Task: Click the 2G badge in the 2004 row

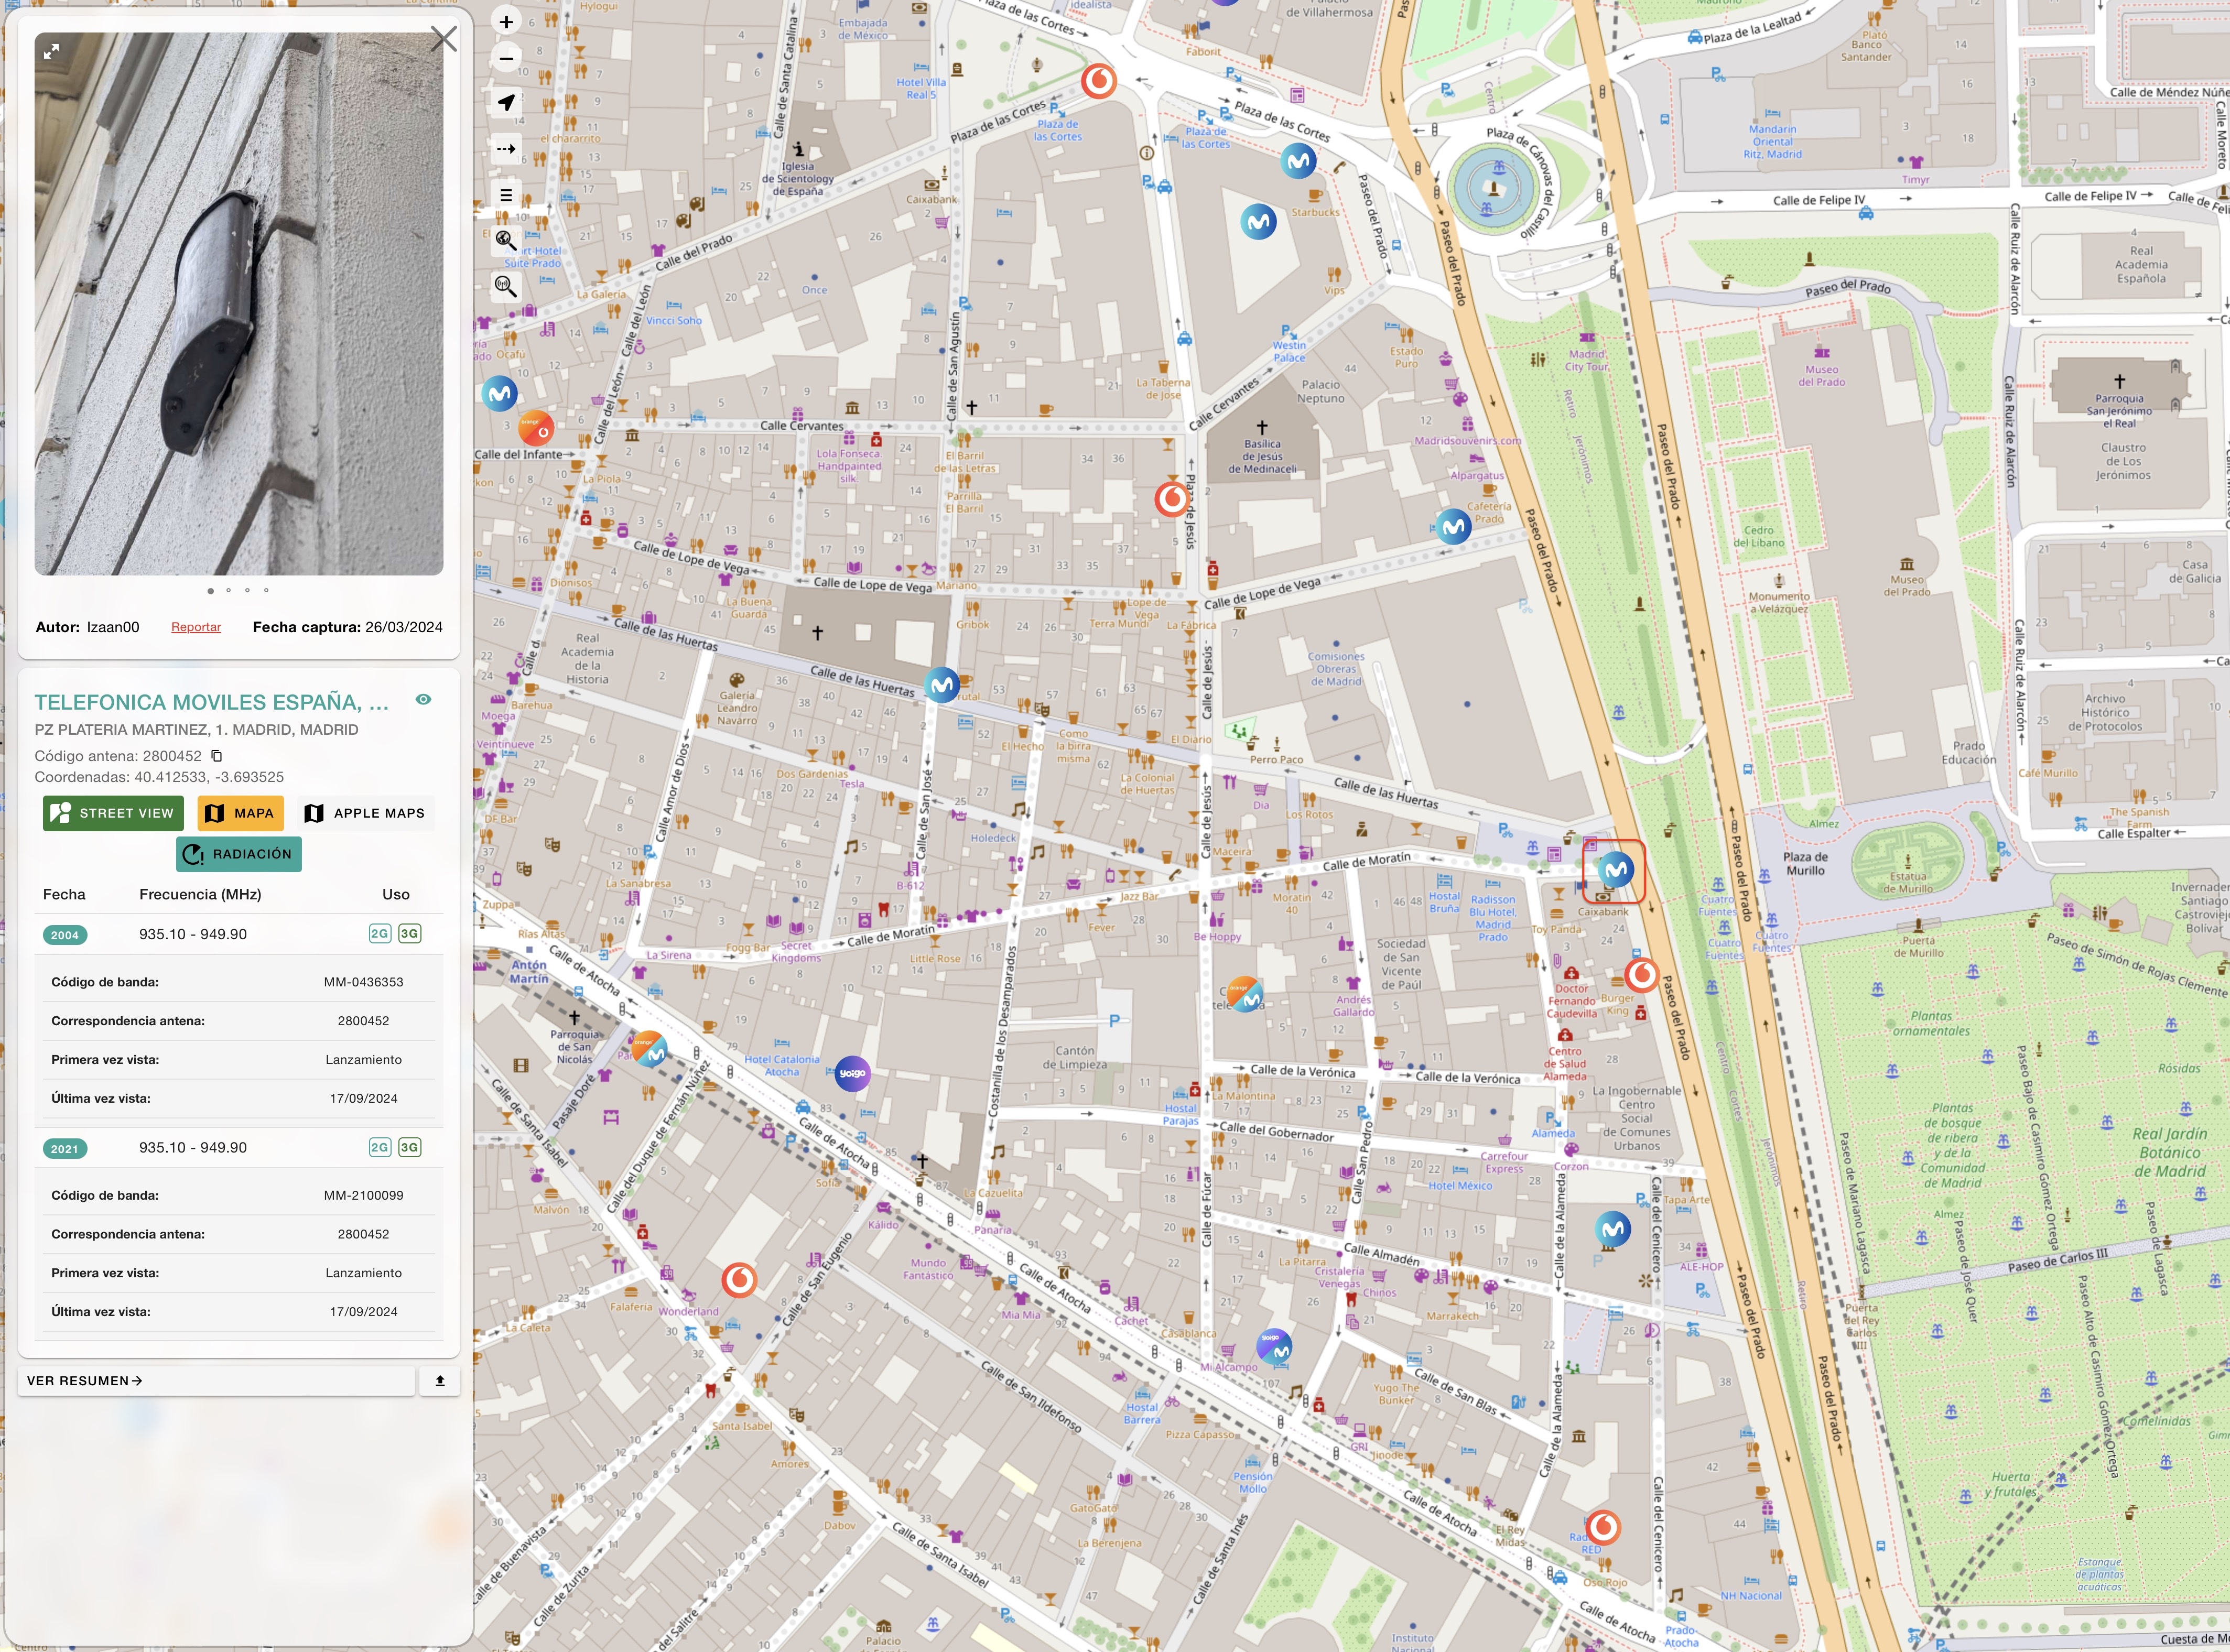Action: tap(379, 934)
